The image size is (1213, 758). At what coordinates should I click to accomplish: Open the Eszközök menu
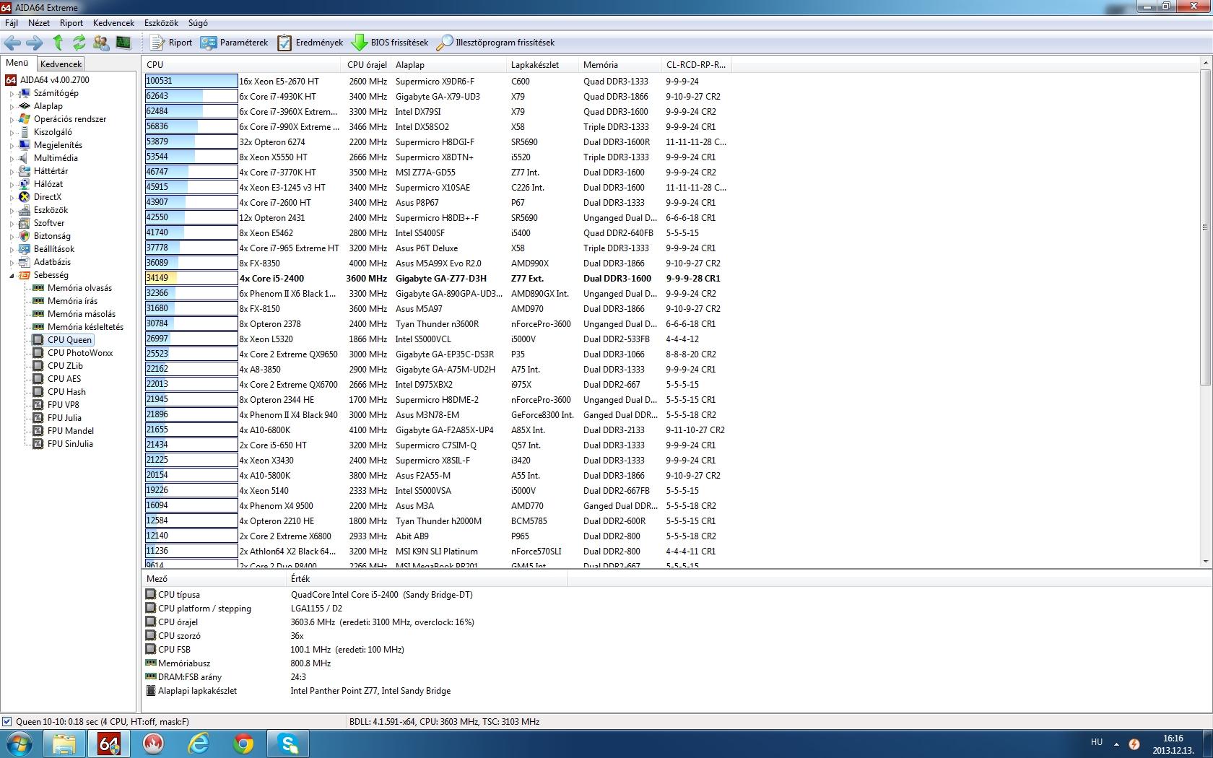click(x=161, y=23)
